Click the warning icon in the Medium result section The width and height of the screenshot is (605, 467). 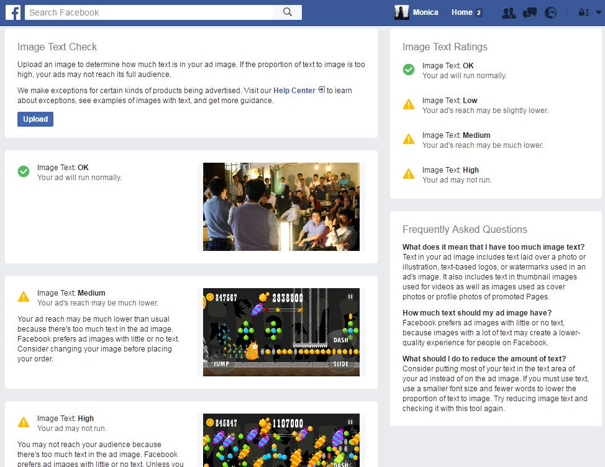pos(24,297)
